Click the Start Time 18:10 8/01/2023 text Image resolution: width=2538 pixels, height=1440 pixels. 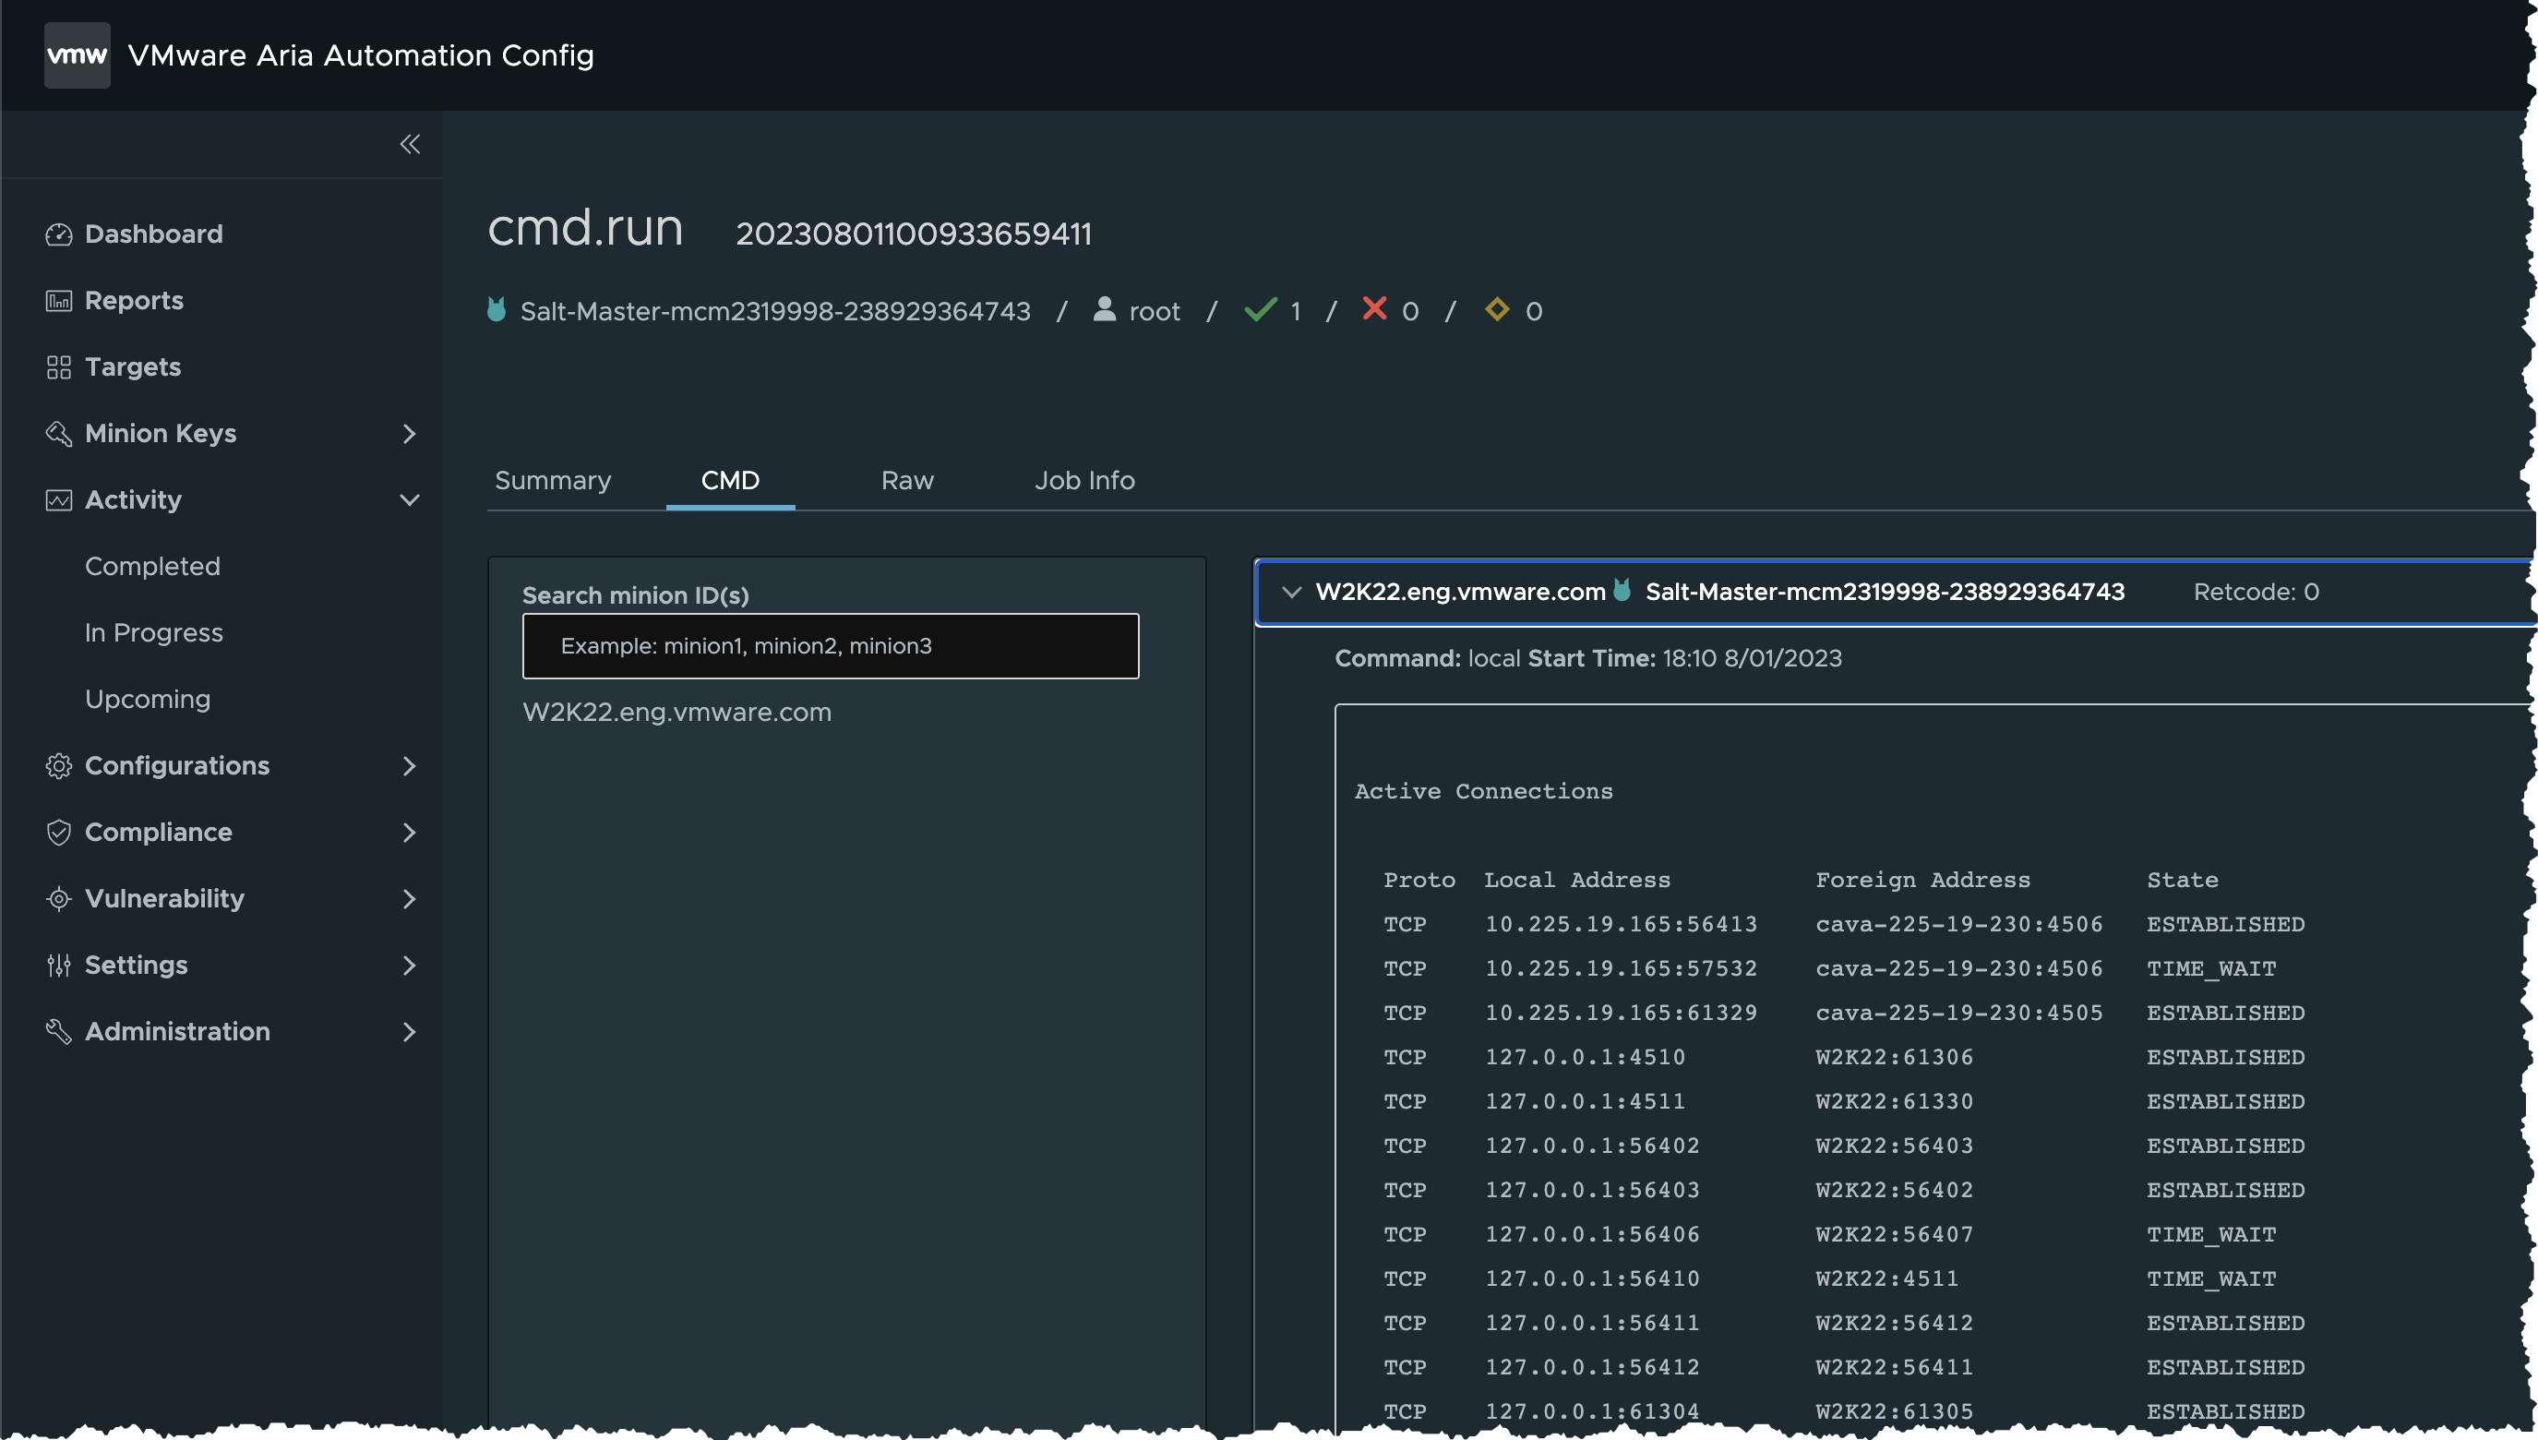[1684, 659]
